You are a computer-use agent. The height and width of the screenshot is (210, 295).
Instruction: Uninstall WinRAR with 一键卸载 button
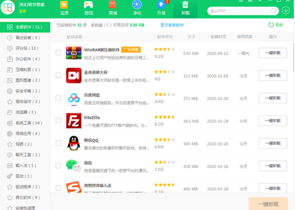pos(272,53)
